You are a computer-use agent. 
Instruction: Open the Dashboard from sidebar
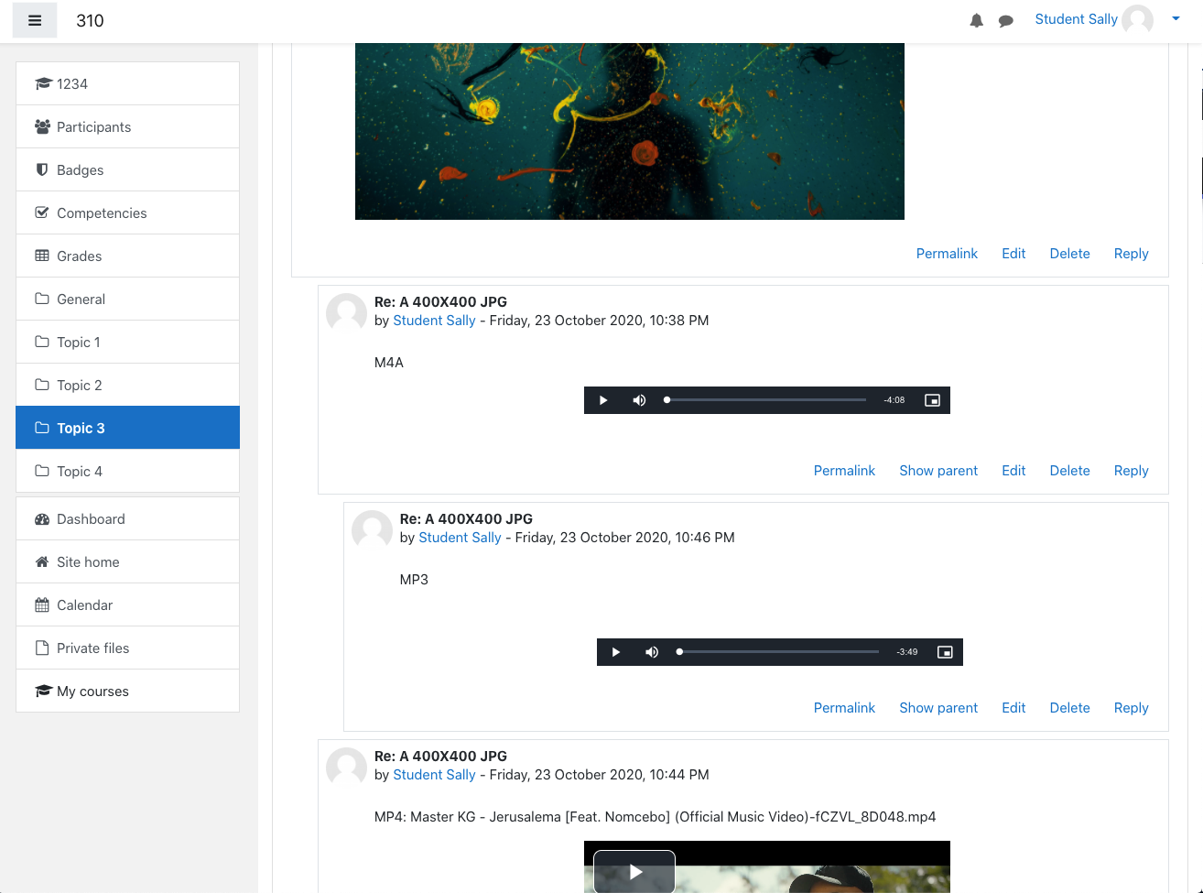(x=128, y=518)
